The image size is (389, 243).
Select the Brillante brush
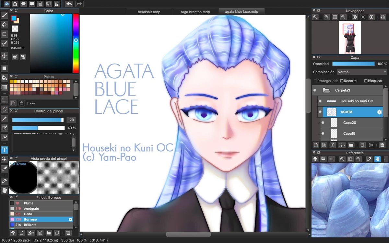(x=41, y=225)
